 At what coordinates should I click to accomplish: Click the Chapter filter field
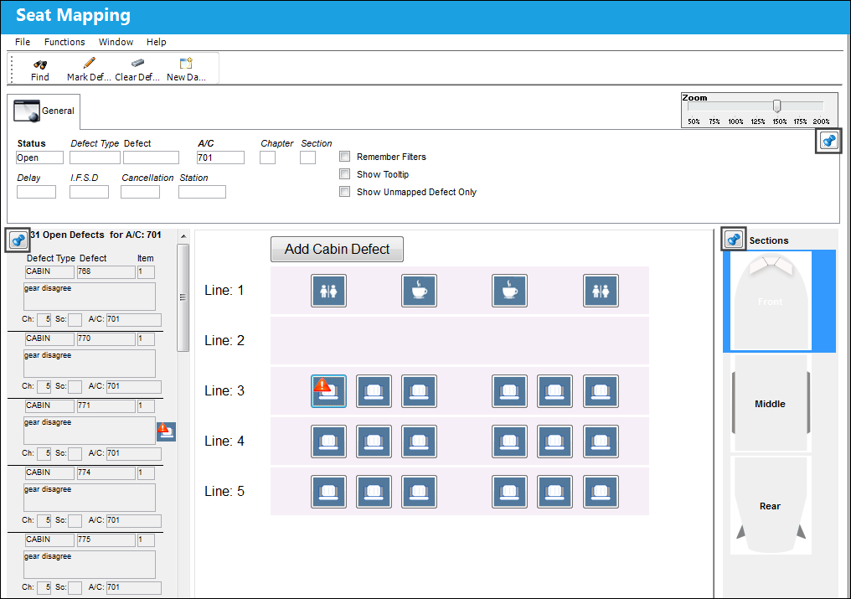[x=267, y=157]
